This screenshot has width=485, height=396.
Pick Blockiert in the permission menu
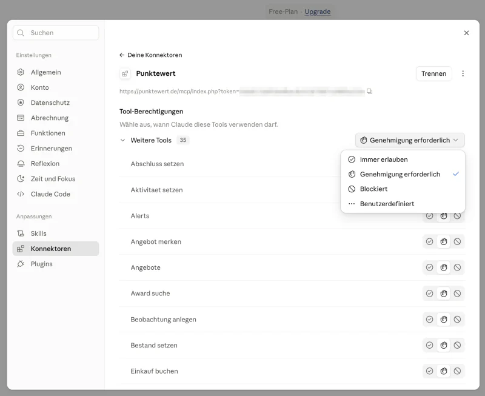[403, 189]
